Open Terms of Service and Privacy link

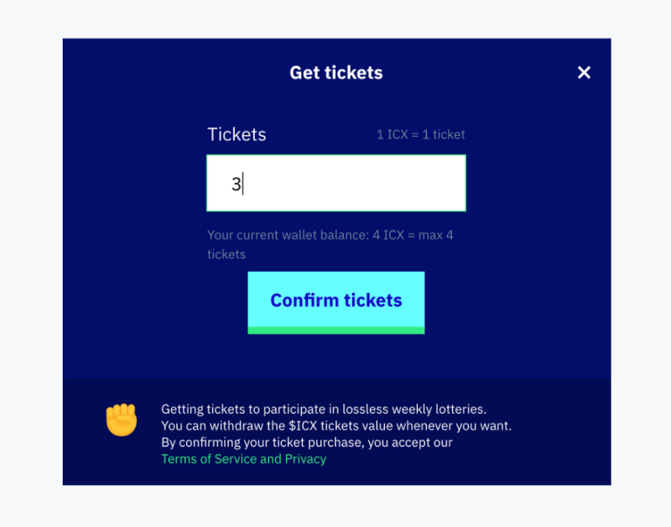point(243,459)
